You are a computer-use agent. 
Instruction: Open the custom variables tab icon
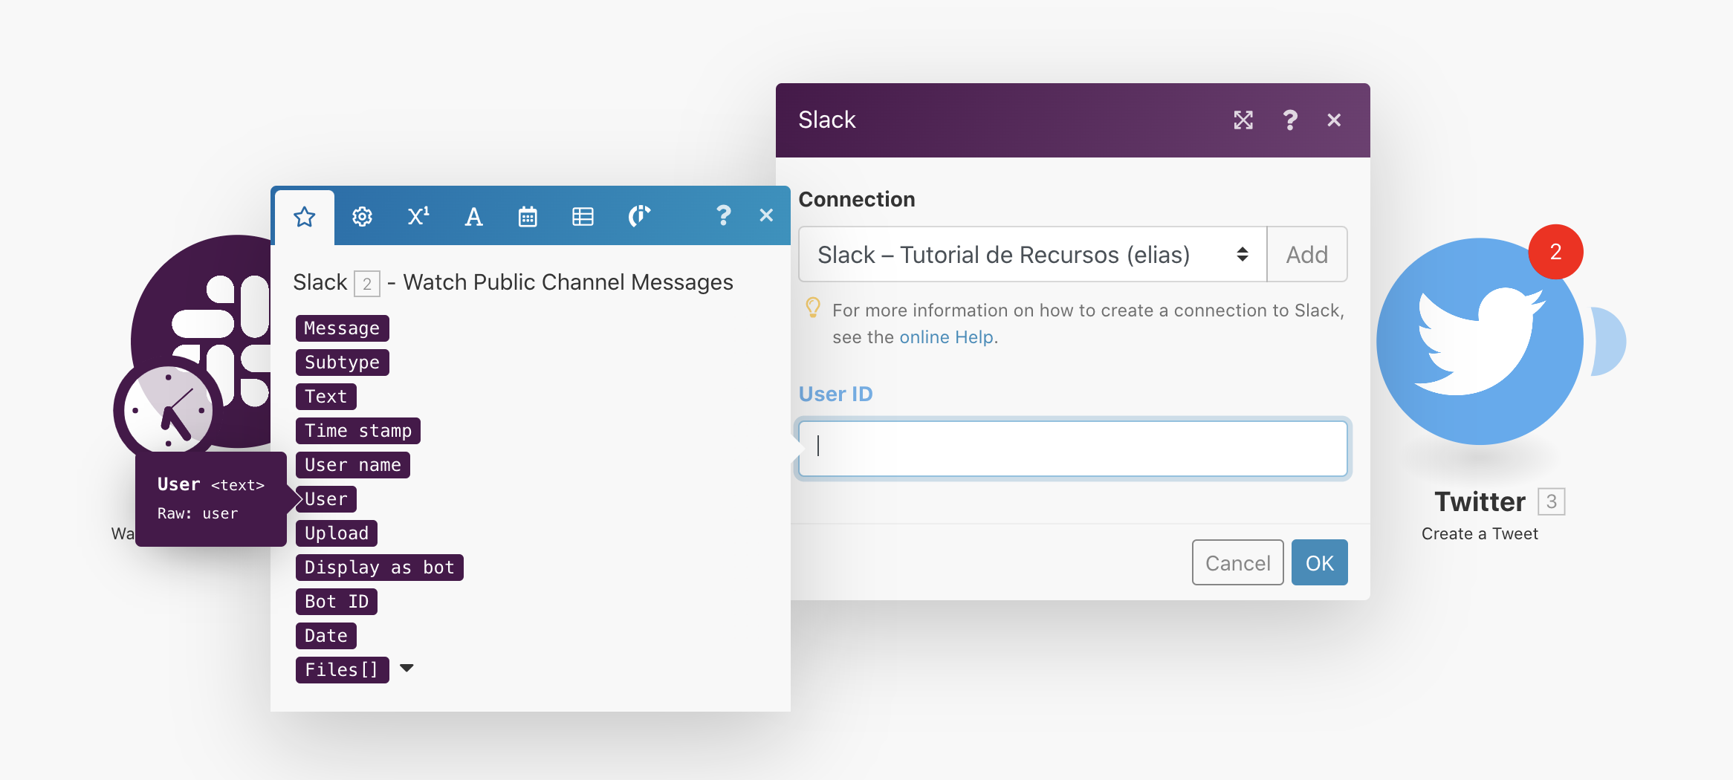pyautogui.click(x=639, y=216)
